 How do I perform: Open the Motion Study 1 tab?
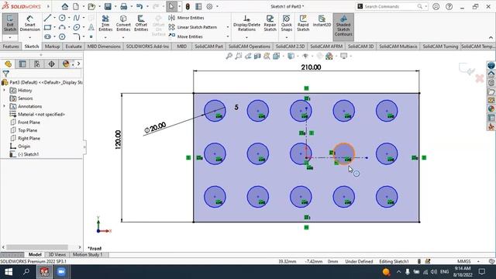click(88, 255)
